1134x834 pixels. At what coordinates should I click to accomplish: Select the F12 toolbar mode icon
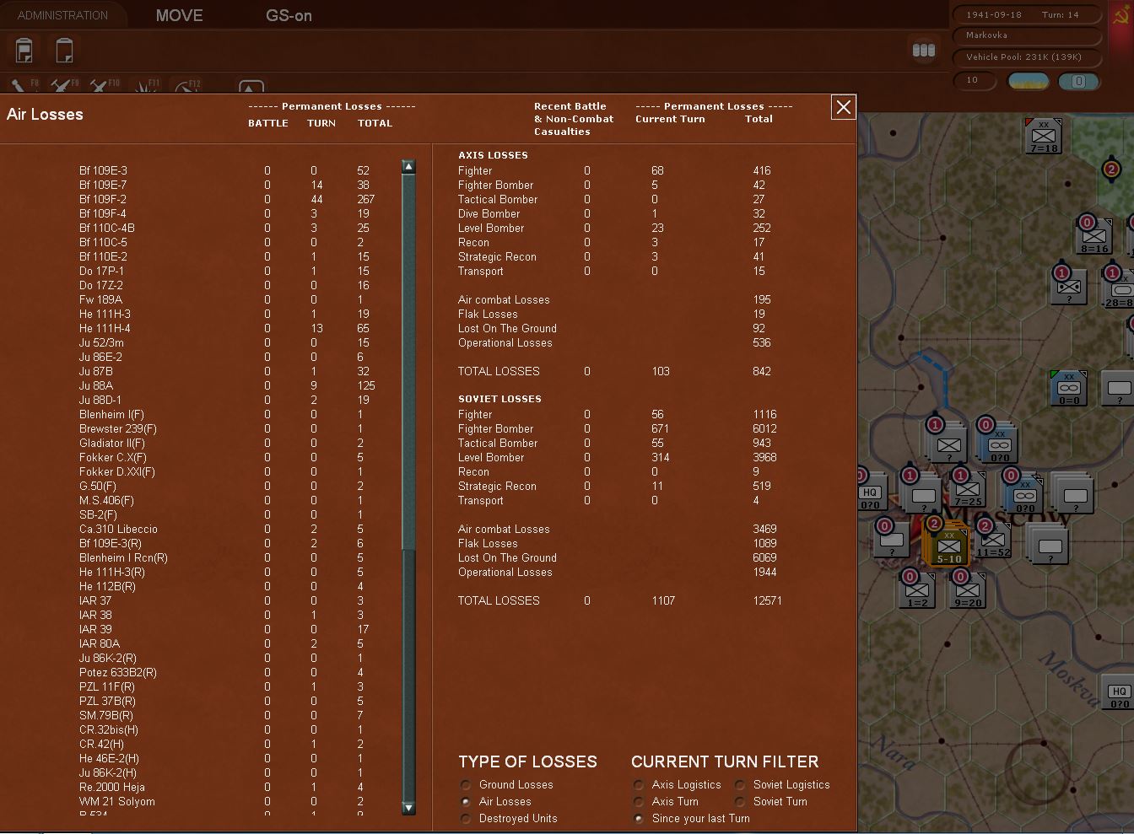click(x=187, y=85)
